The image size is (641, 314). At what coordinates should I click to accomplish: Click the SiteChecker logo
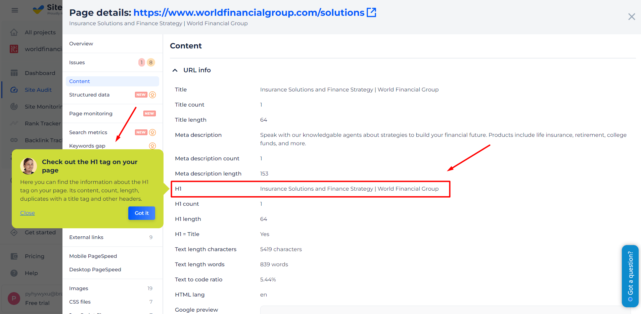coord(47,9)
